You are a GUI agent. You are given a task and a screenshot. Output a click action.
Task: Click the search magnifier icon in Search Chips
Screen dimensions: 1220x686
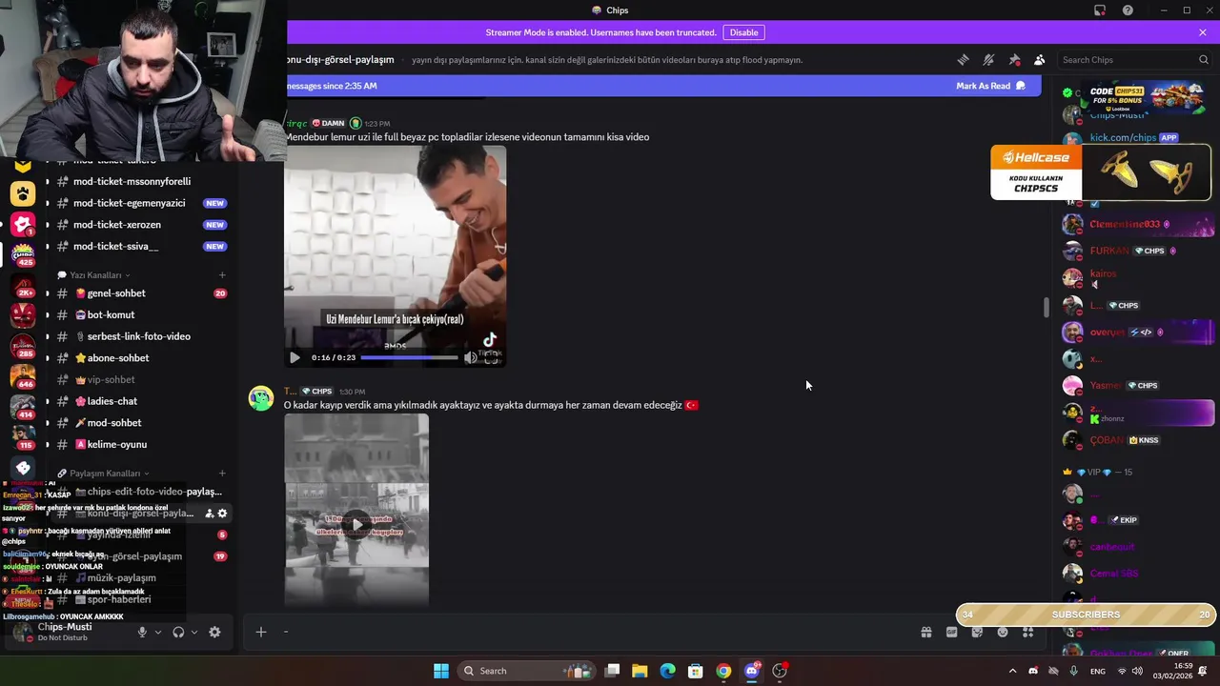coord(1203,59)
